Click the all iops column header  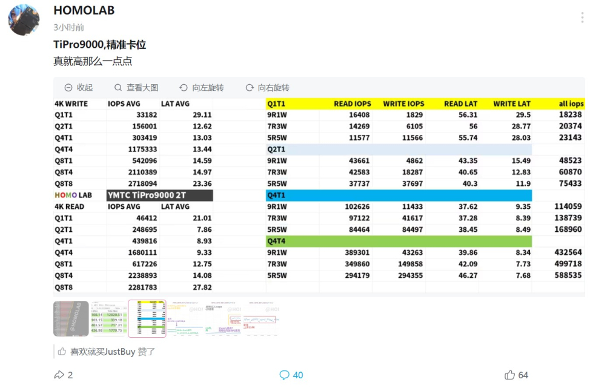[x=571, y=103]
